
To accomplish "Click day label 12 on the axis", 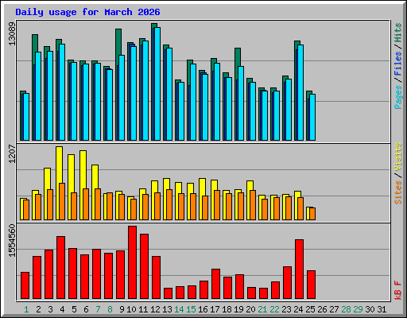I will tap(155, 309).
